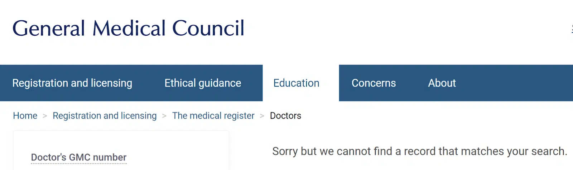Viewport: 573px width, 170px height.
Task: Select About in the navigation bar
Action: click(x=442, y=83)
